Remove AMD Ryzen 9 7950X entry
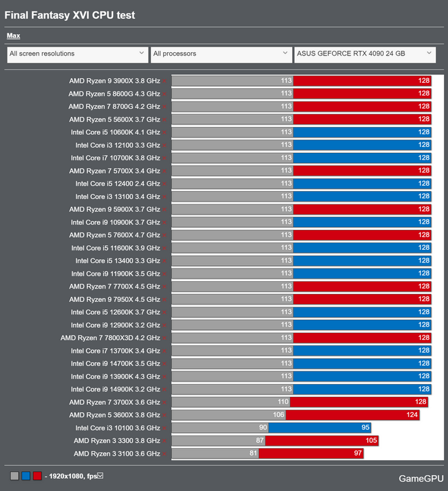The image size is (448, 491). (164, 300)
